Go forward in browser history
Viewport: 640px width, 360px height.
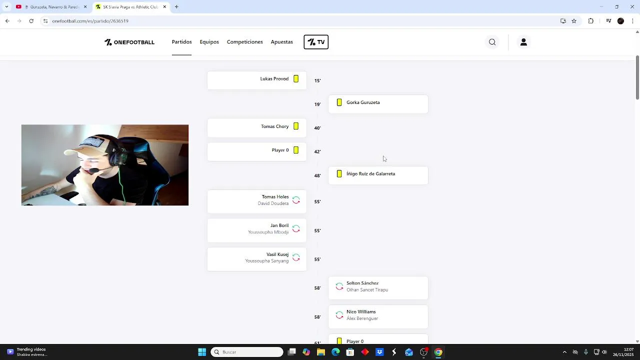click(x=19, y=21)
